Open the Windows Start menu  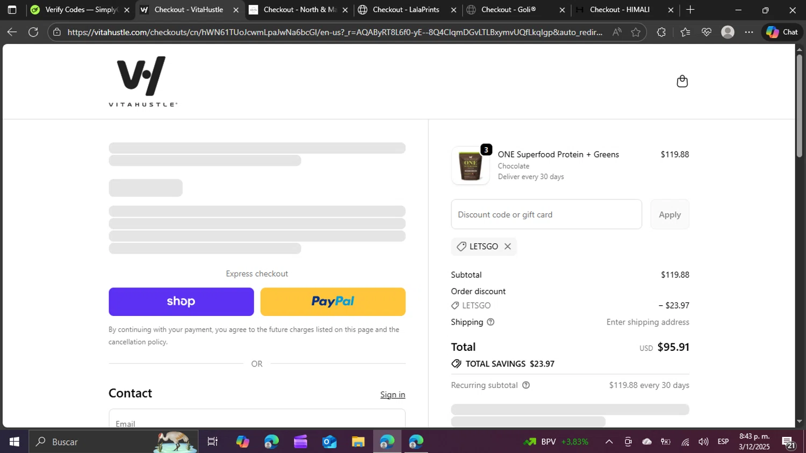pyautogui.click(x=15, y=442)
